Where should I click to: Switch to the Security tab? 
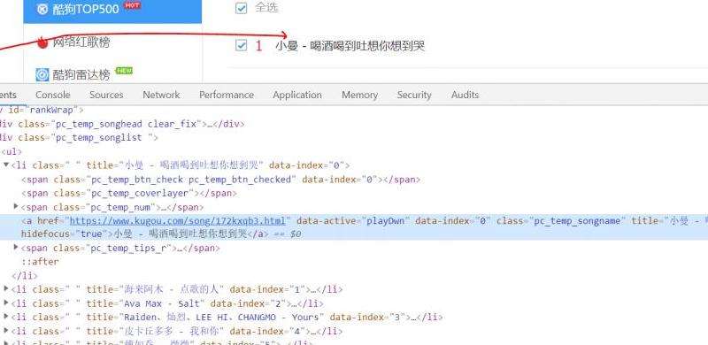[414, 95]
